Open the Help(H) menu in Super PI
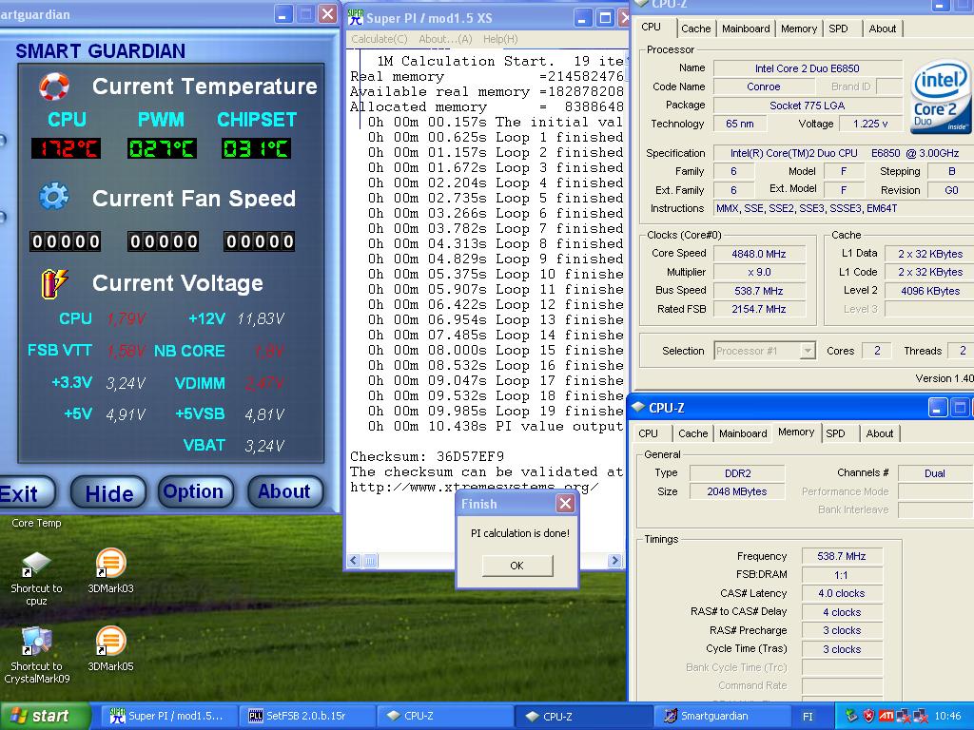The width and height of the screenshot is (974, 730). 500,39
